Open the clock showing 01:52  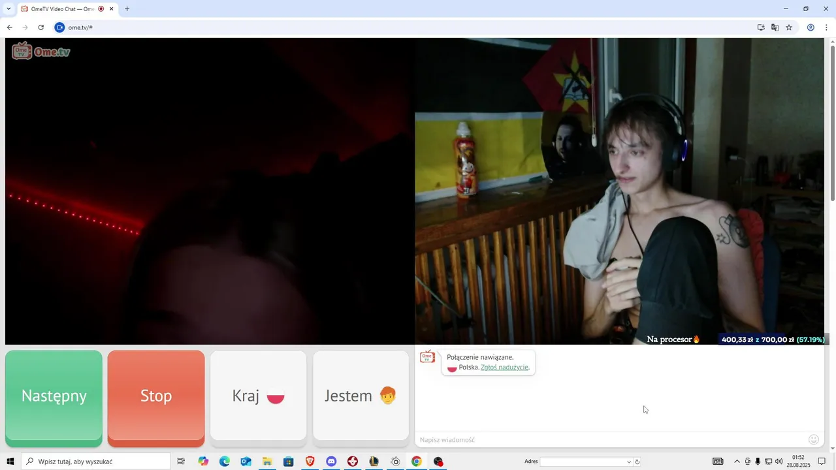(x=798, y=462)
